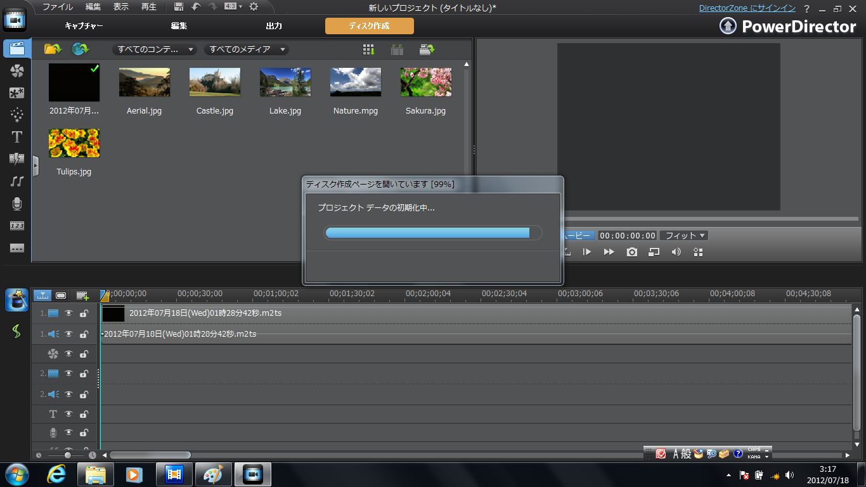Click the キャプチャー capture button
Image resolution: width=866 pixels, height=487 pixels.
point(84,26)
